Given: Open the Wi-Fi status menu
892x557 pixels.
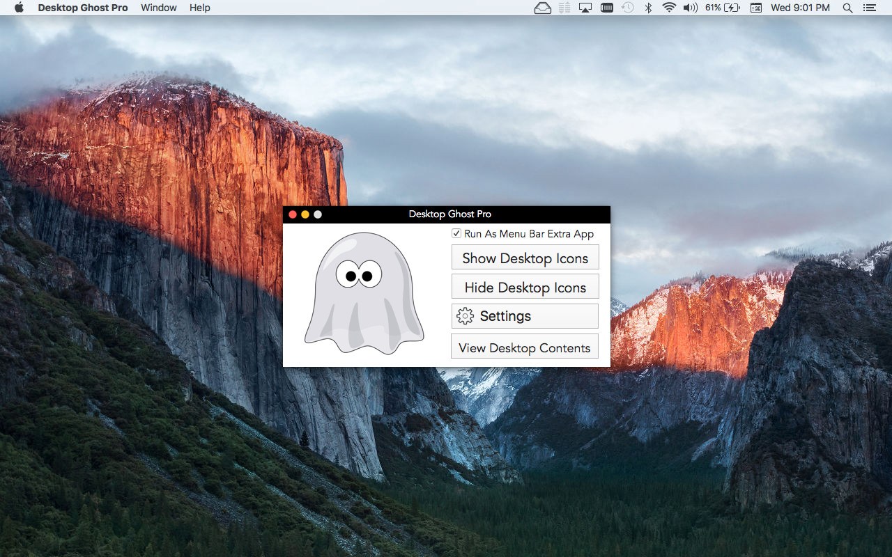Looking at the screenshot, I should (x=668, y=8).
